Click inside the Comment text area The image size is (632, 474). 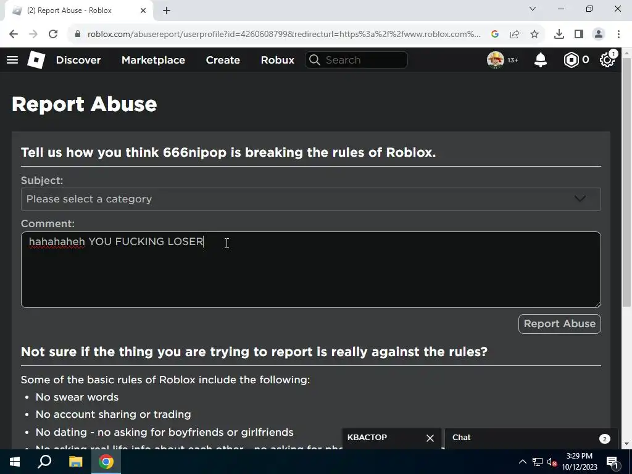(311, 270)
